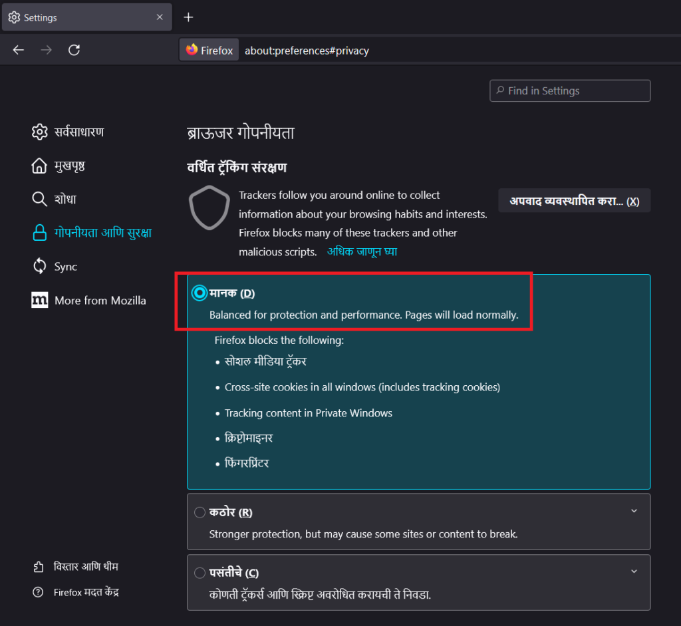Click the ब्राऊजर गोपनीयता heading

(241, 133)
